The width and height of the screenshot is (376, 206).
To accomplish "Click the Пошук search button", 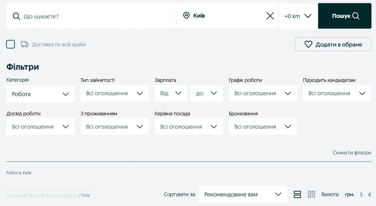I will [x=345, y=16].
